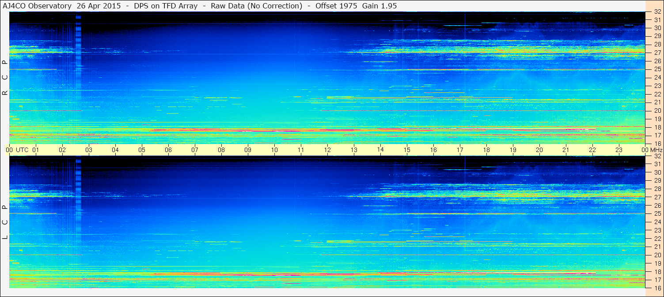Click the 17 hour mark on time axis

(x=460, y=150)
